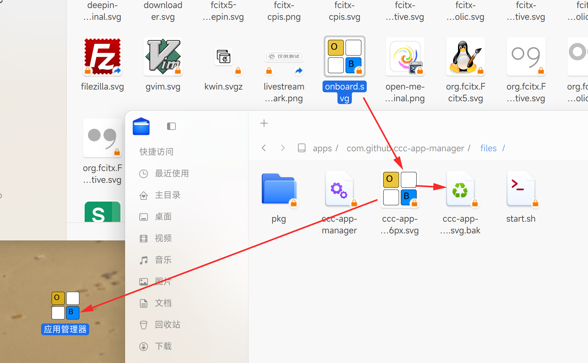
Task: Select the ccc-app-manager executable file
Action: (x=339, y=189)
